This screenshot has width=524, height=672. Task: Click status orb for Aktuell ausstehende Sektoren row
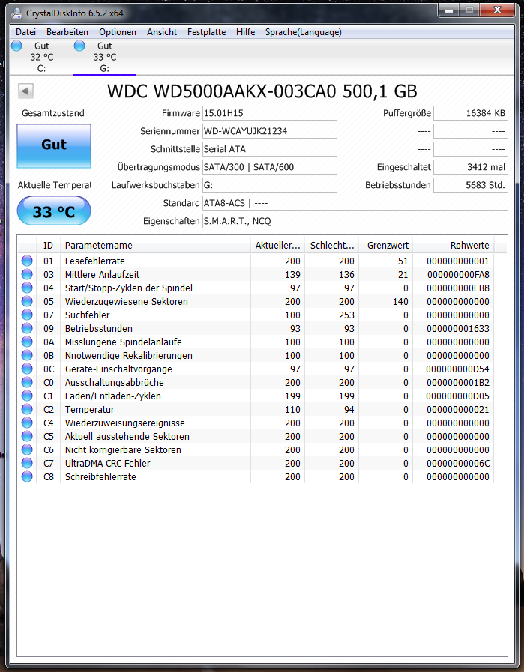pos(27,436)
